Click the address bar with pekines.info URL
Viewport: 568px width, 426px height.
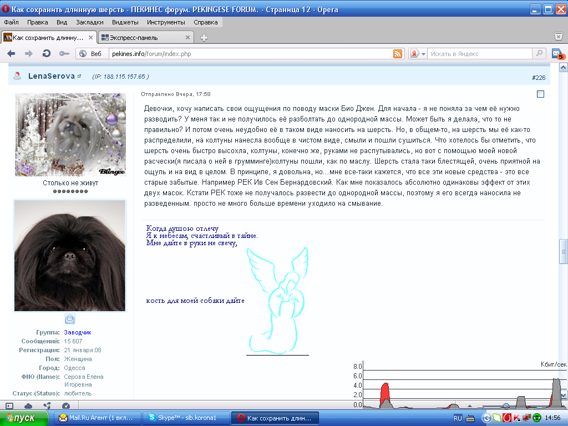point(251,54)
